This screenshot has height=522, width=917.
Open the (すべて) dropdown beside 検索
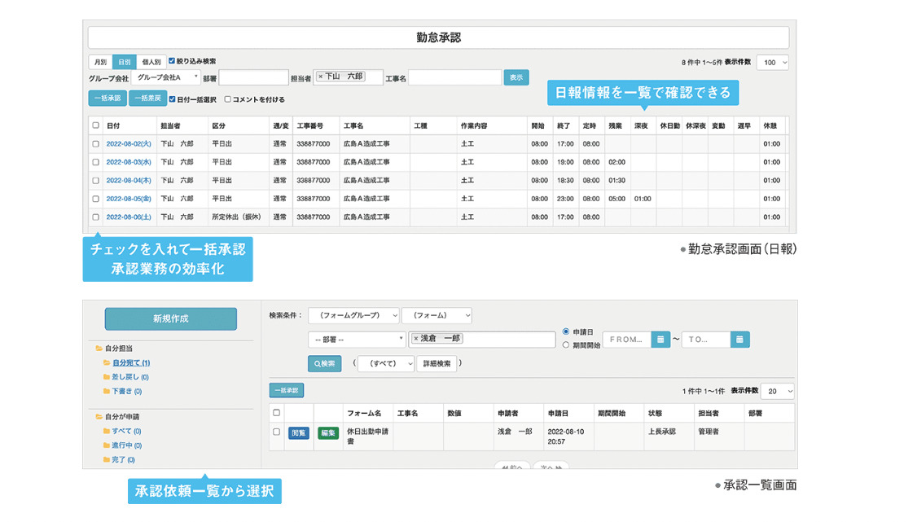click(x=386, y=363)
